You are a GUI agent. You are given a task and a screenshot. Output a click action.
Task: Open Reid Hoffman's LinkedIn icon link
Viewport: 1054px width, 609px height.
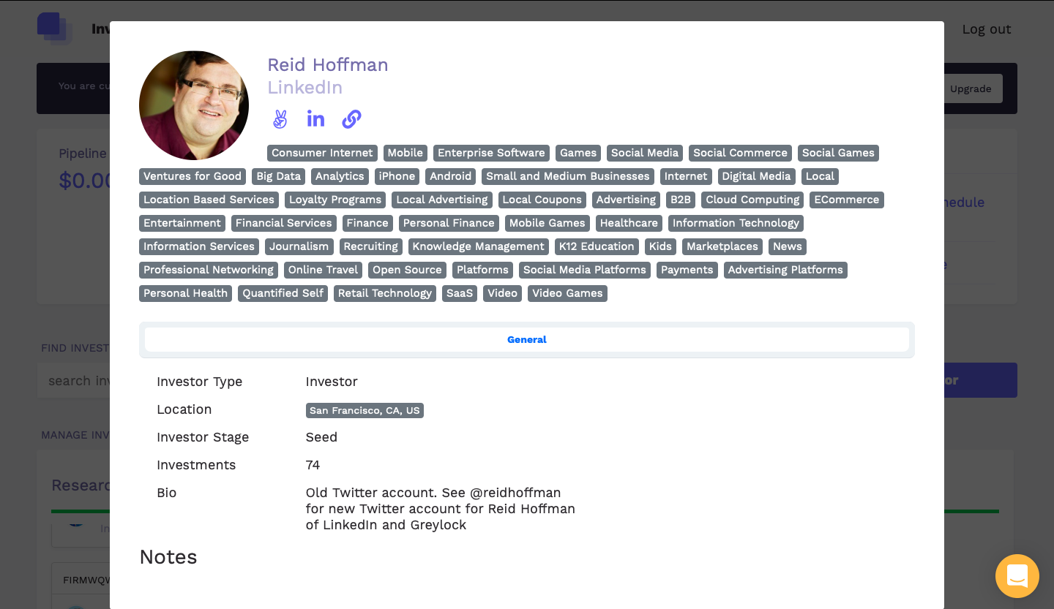click(315, 119)
